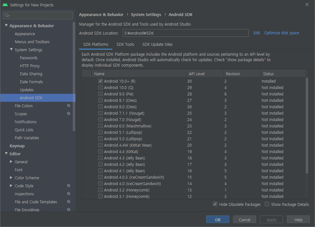Click the project-level icon beside Code Style
The image size is (315, 227).
69,186
